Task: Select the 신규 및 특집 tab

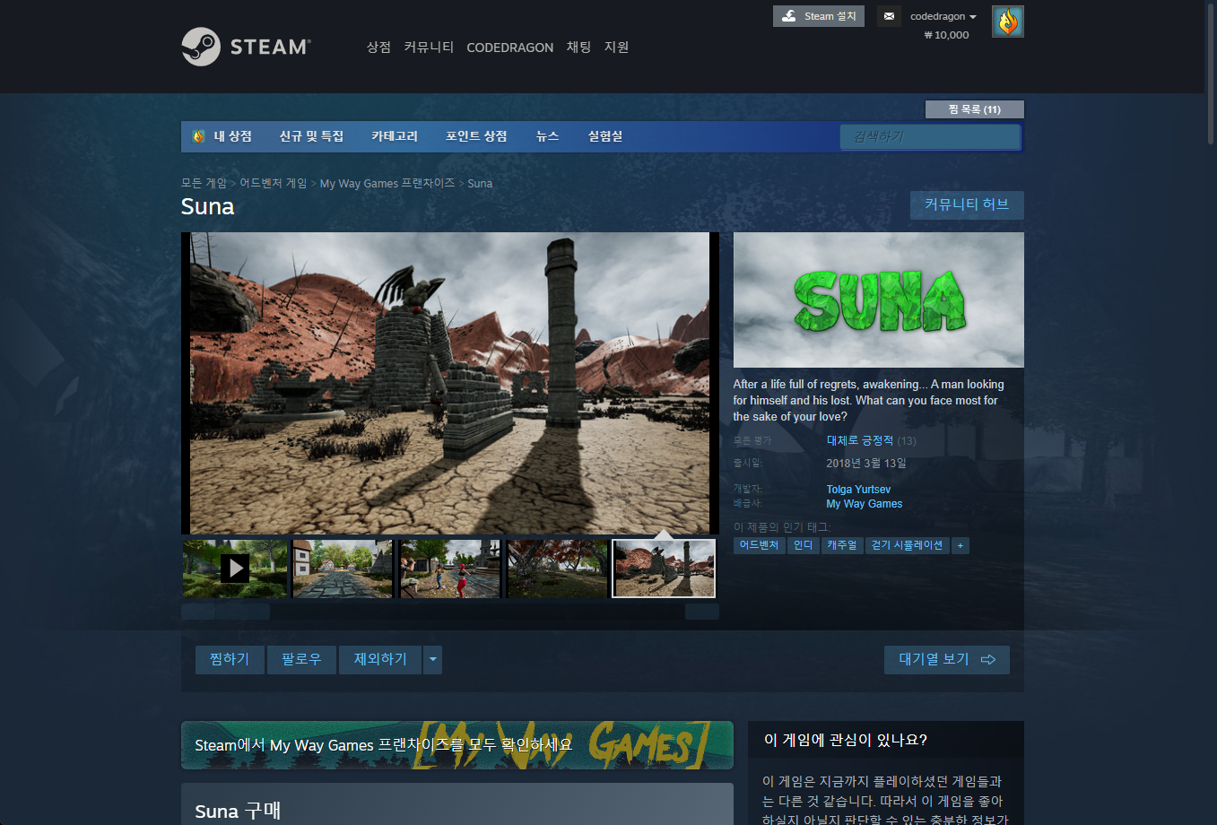Action: (311, 136)
